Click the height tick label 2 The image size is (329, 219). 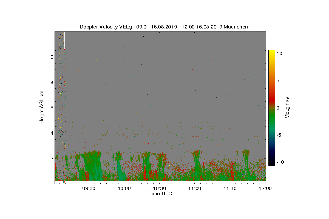(51, 159)
